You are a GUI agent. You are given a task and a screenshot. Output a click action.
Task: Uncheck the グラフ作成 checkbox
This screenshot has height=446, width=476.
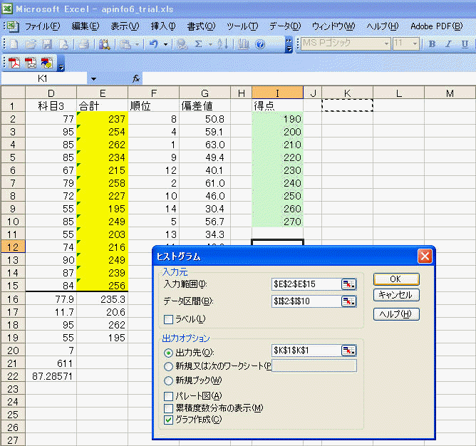pos(168,420)
